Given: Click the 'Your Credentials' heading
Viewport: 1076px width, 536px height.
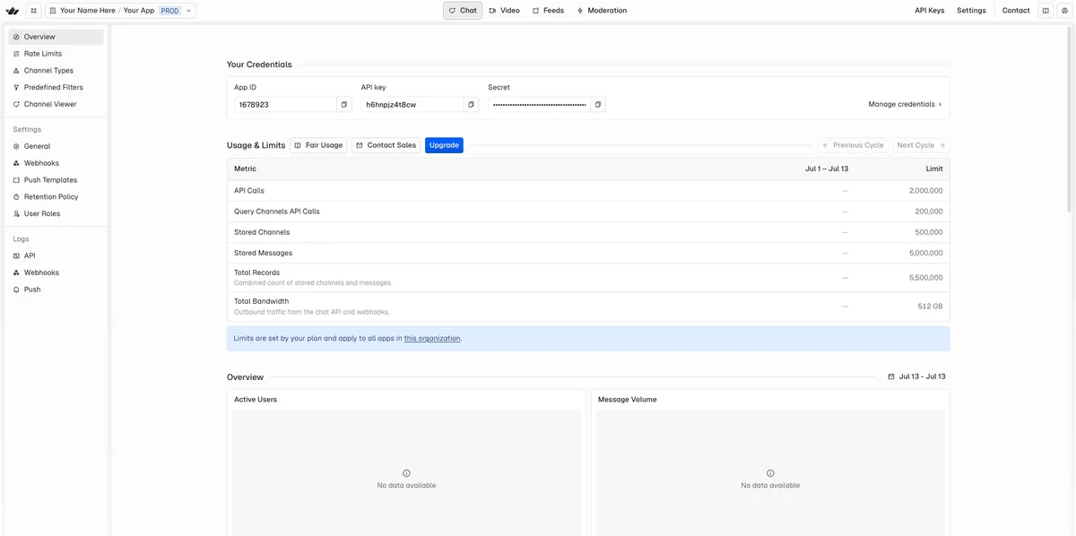Looking at the screenshot, I should click(x=259, y=65).
